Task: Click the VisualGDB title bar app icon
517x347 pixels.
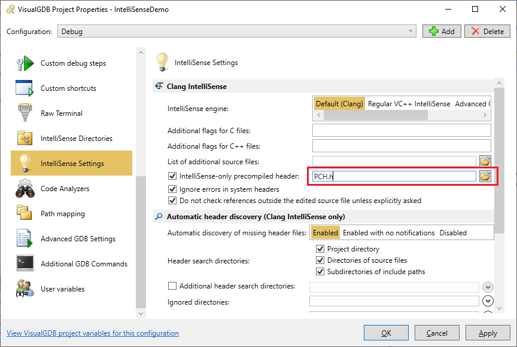Action: 10,9
